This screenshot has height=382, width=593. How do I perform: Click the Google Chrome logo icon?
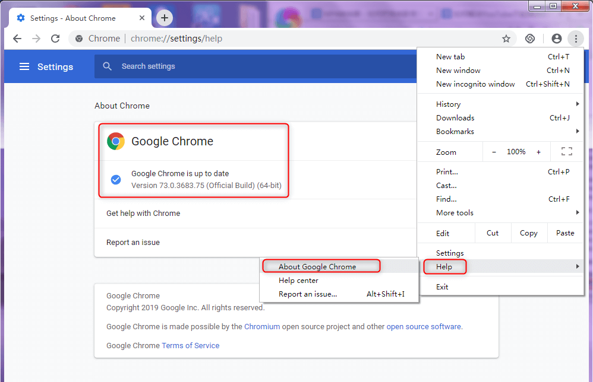point(116,141)
